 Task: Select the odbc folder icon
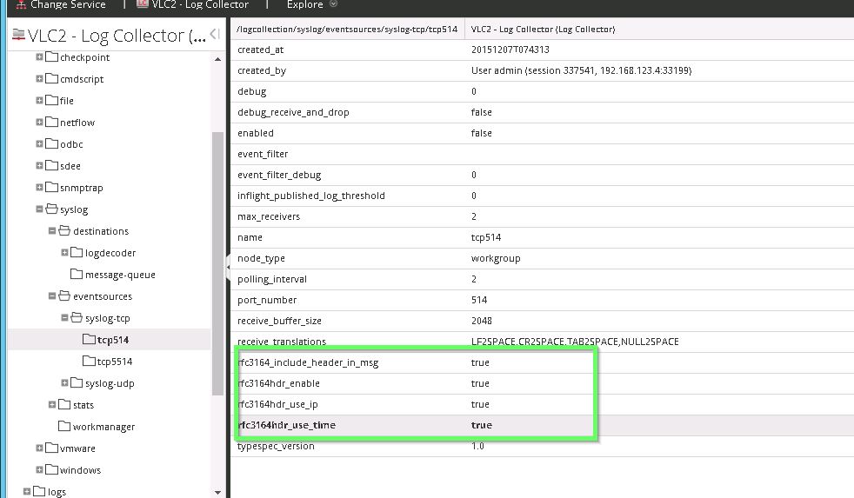(x=51, y=143)
